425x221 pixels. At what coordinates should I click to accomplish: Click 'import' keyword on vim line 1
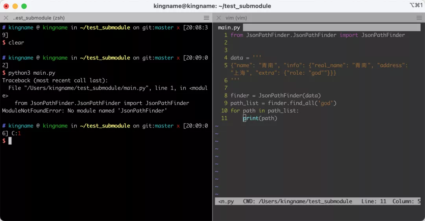pyautogui.click(x=349, y=35)
